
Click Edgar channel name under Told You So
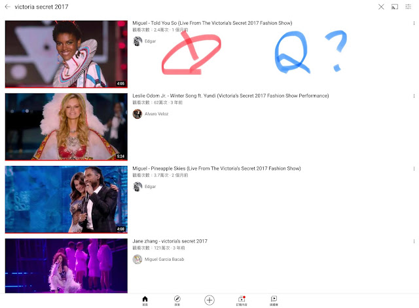pyautogui.click(x=150, y=41)
